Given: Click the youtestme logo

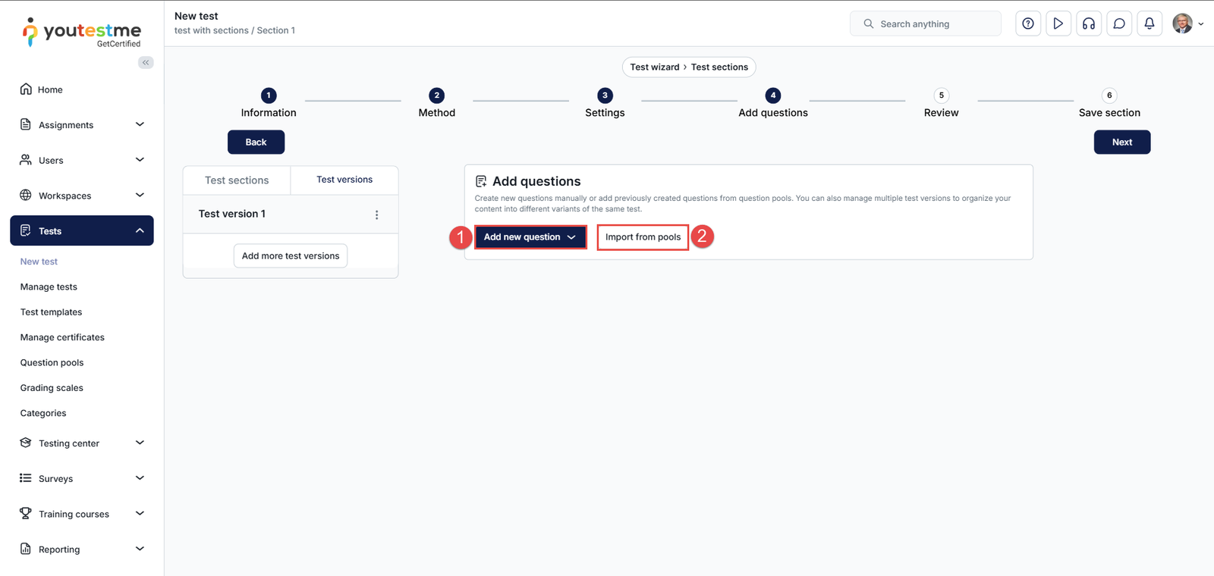Looking at the screenshot, I should point(82,33).
